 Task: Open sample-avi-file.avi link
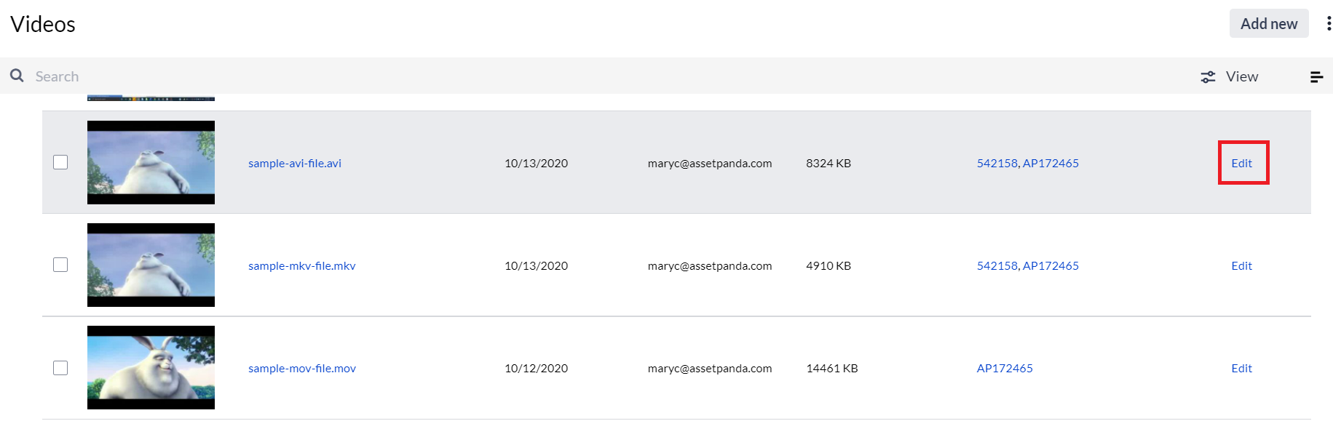295,163
